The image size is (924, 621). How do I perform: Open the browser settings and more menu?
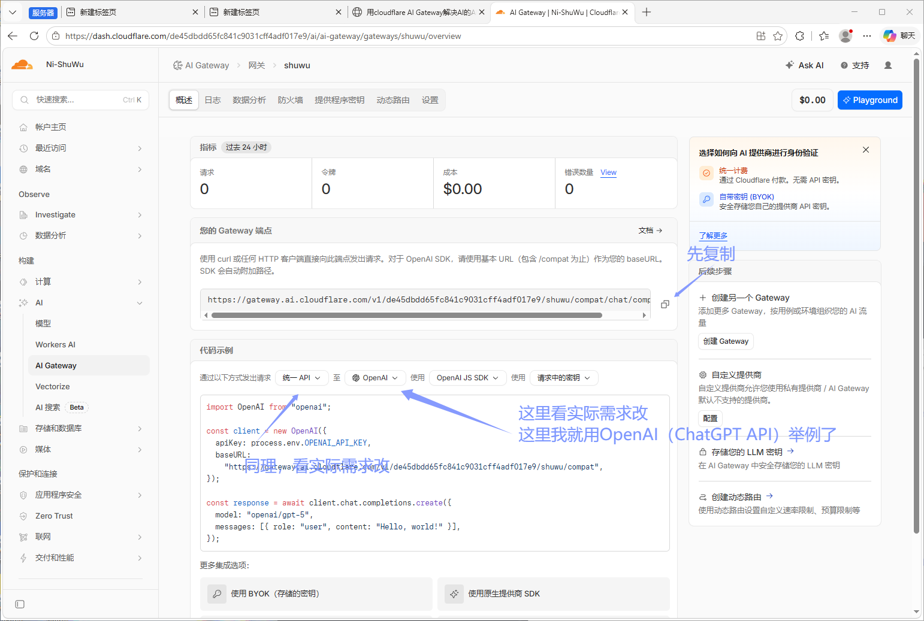(x=867, y=36)
